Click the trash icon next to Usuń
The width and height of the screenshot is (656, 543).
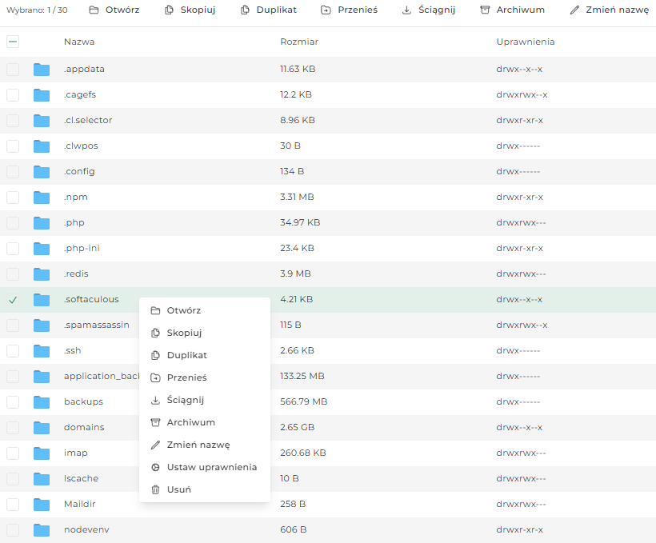(155, 490)
